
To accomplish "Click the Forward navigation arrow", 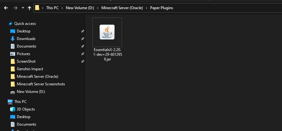I will tap(15, 8).
